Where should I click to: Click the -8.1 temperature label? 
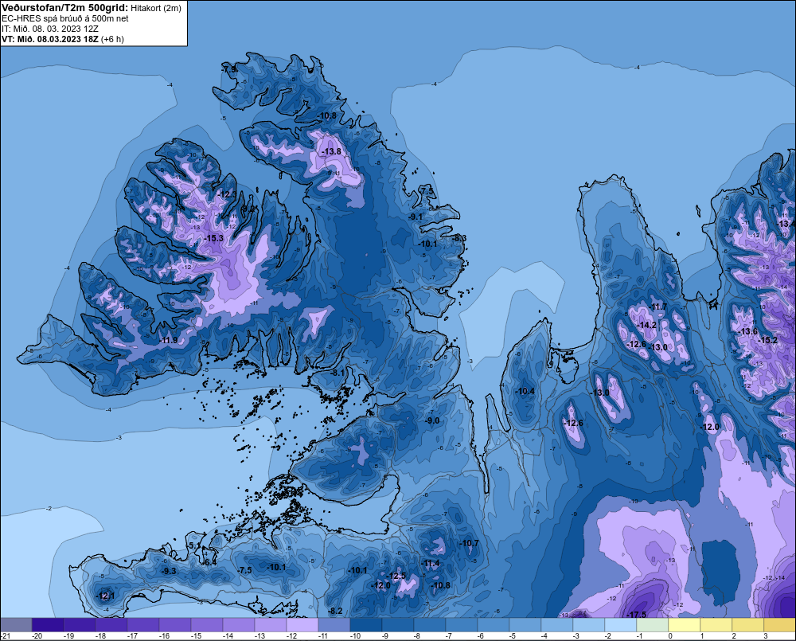(338, 373)
